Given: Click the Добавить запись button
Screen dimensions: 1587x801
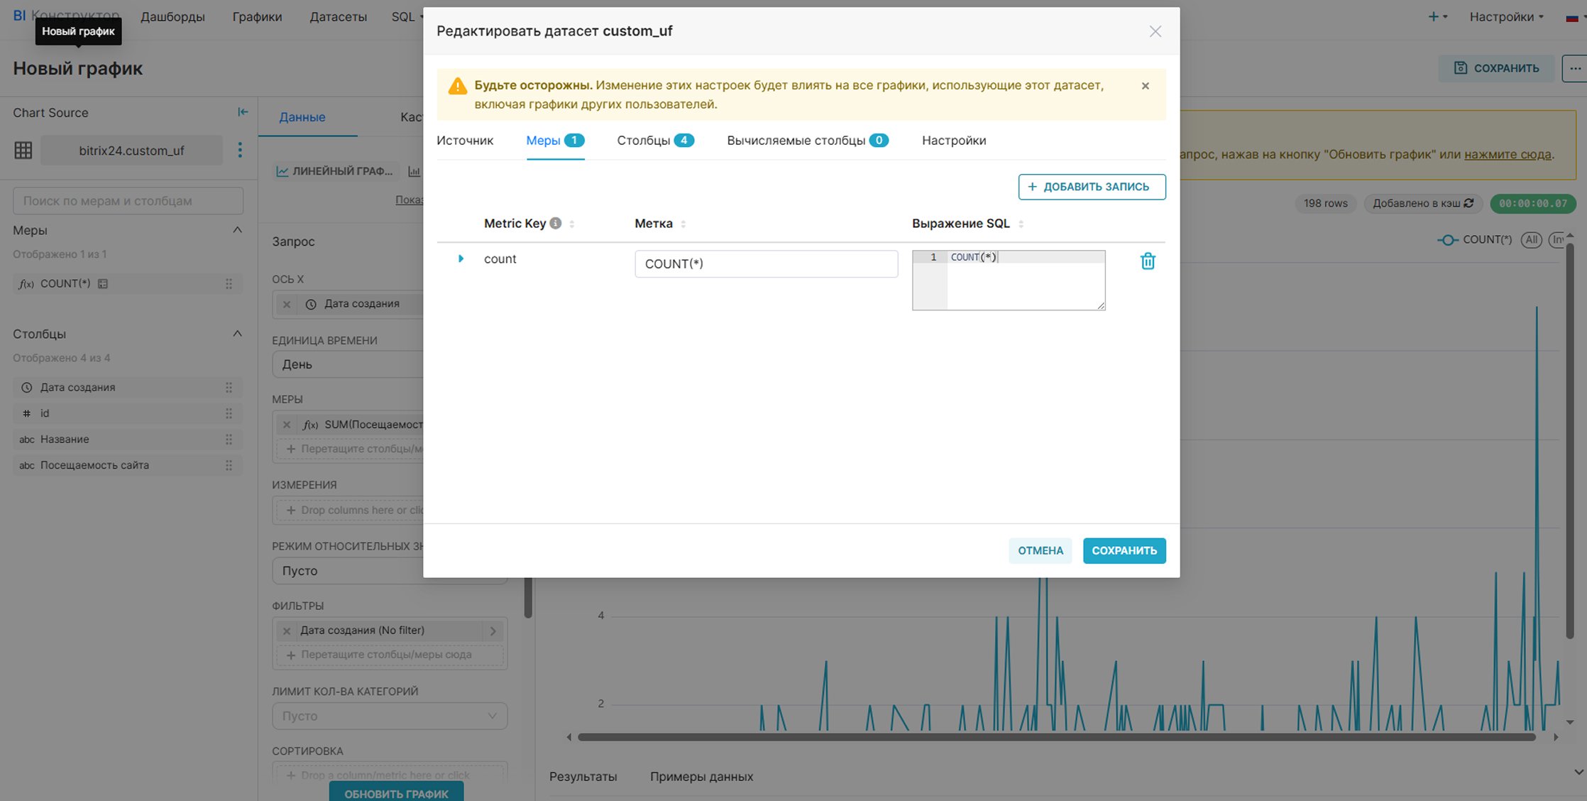Looking at the screenshot, I should [x=1092, y=187].
